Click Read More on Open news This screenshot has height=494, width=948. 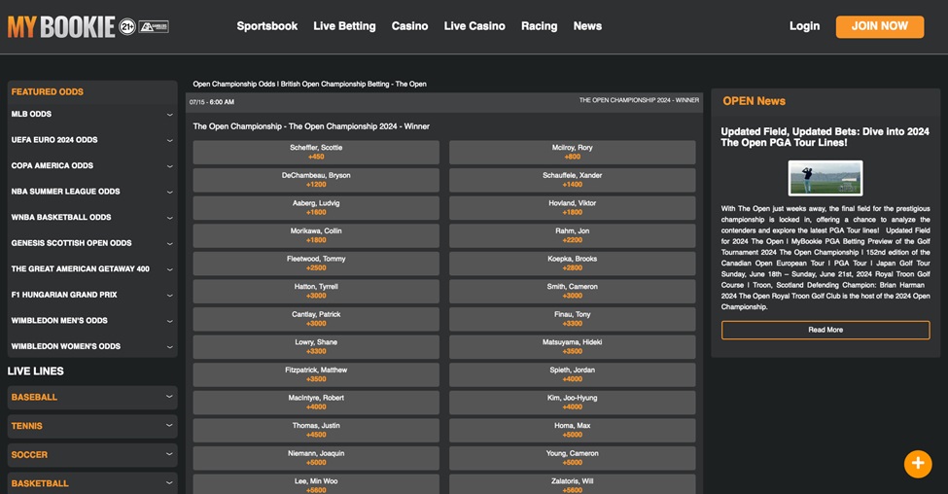pyautogui.click(x=825, y=330)
